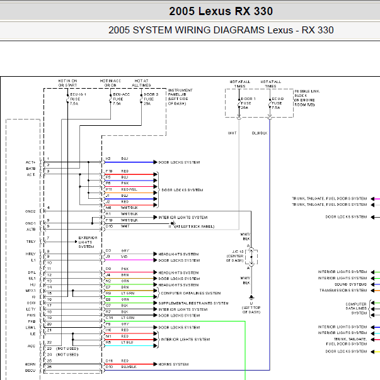Select the "COMPUTER DATA LINES SYSTEM" label on the right
The height and width of the screenshot is (380, 380).
point(356,308)
